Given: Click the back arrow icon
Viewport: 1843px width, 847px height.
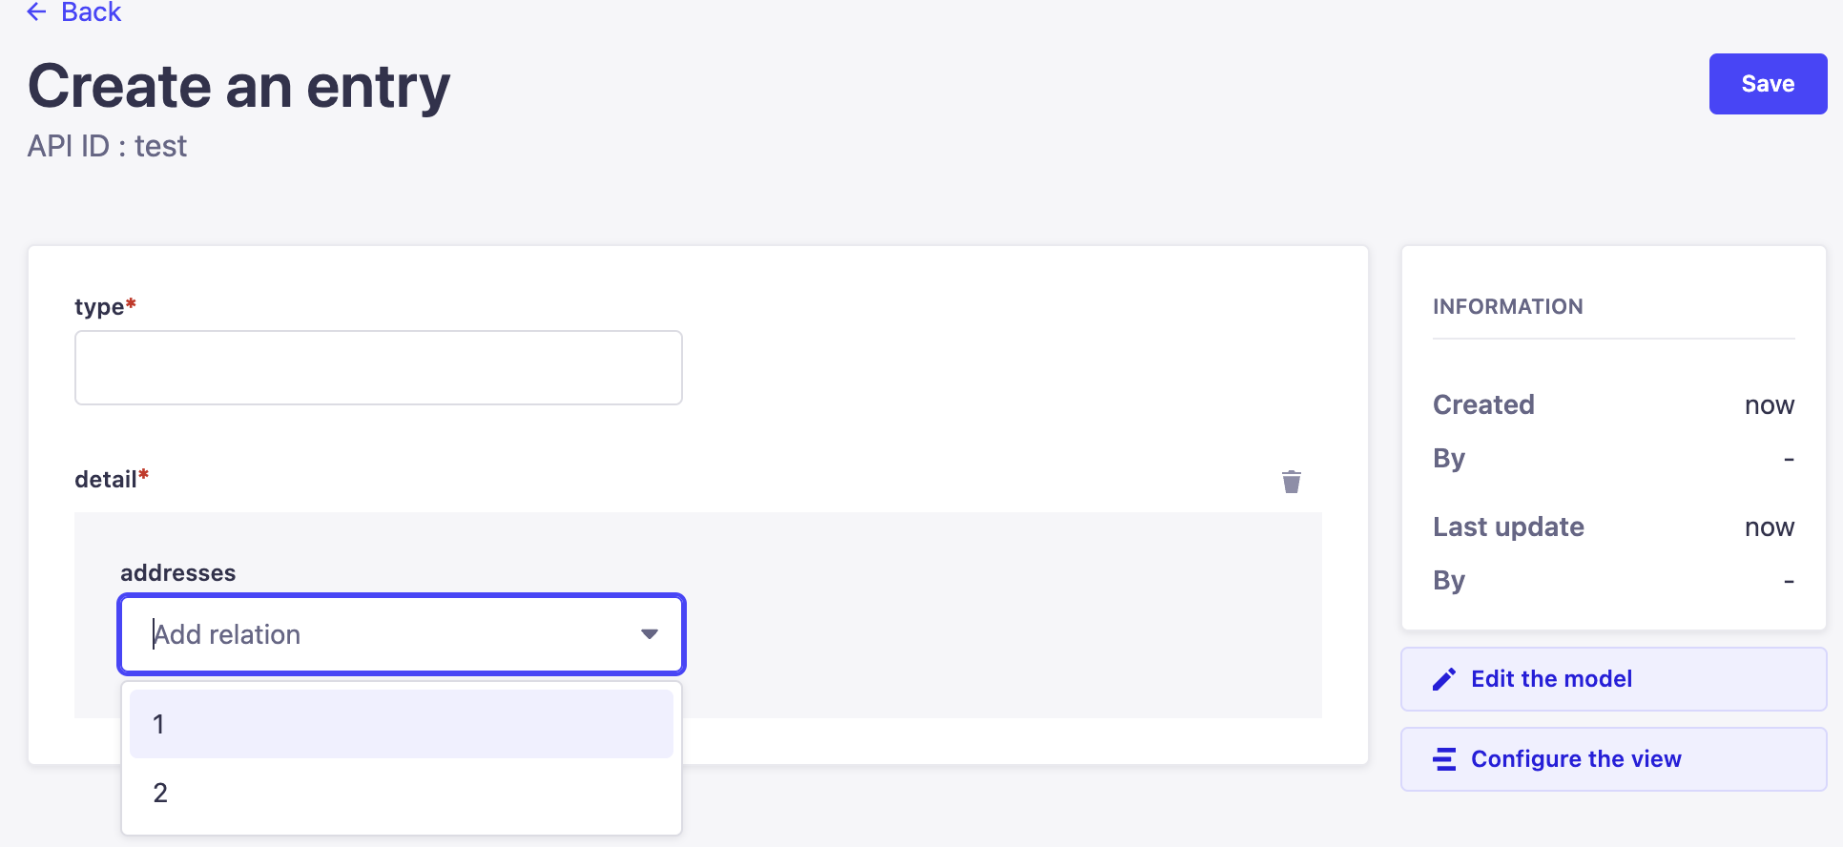Looking at the screenshot, I should point(36,12).
